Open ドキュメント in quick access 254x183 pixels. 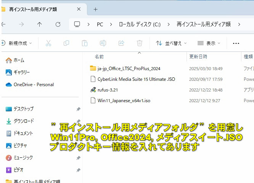[x=19, y=133]
